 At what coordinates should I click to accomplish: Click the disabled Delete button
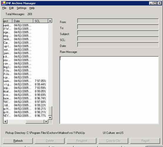pyautogui.click(x=50, y=141)
